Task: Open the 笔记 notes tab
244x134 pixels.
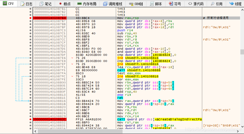Action: [45, 4]
